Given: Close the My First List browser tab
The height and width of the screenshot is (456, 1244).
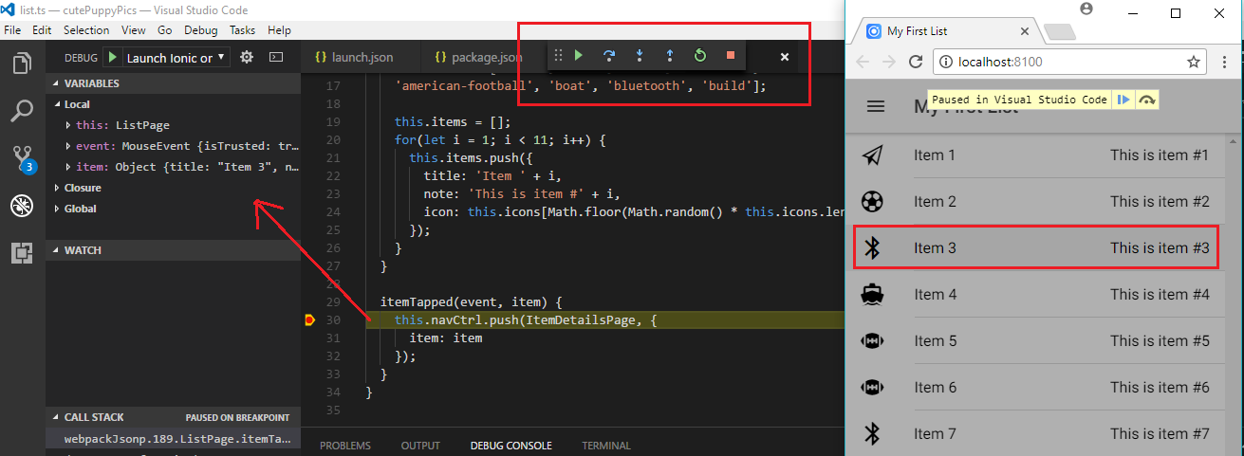Looking at the screenshot, I should [x=1026, y=31].
